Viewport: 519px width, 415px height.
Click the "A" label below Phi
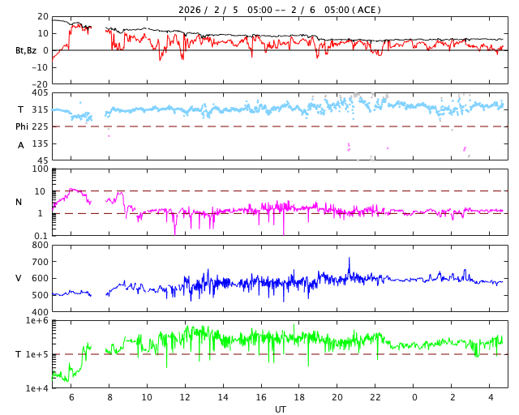tap(21, 145)
